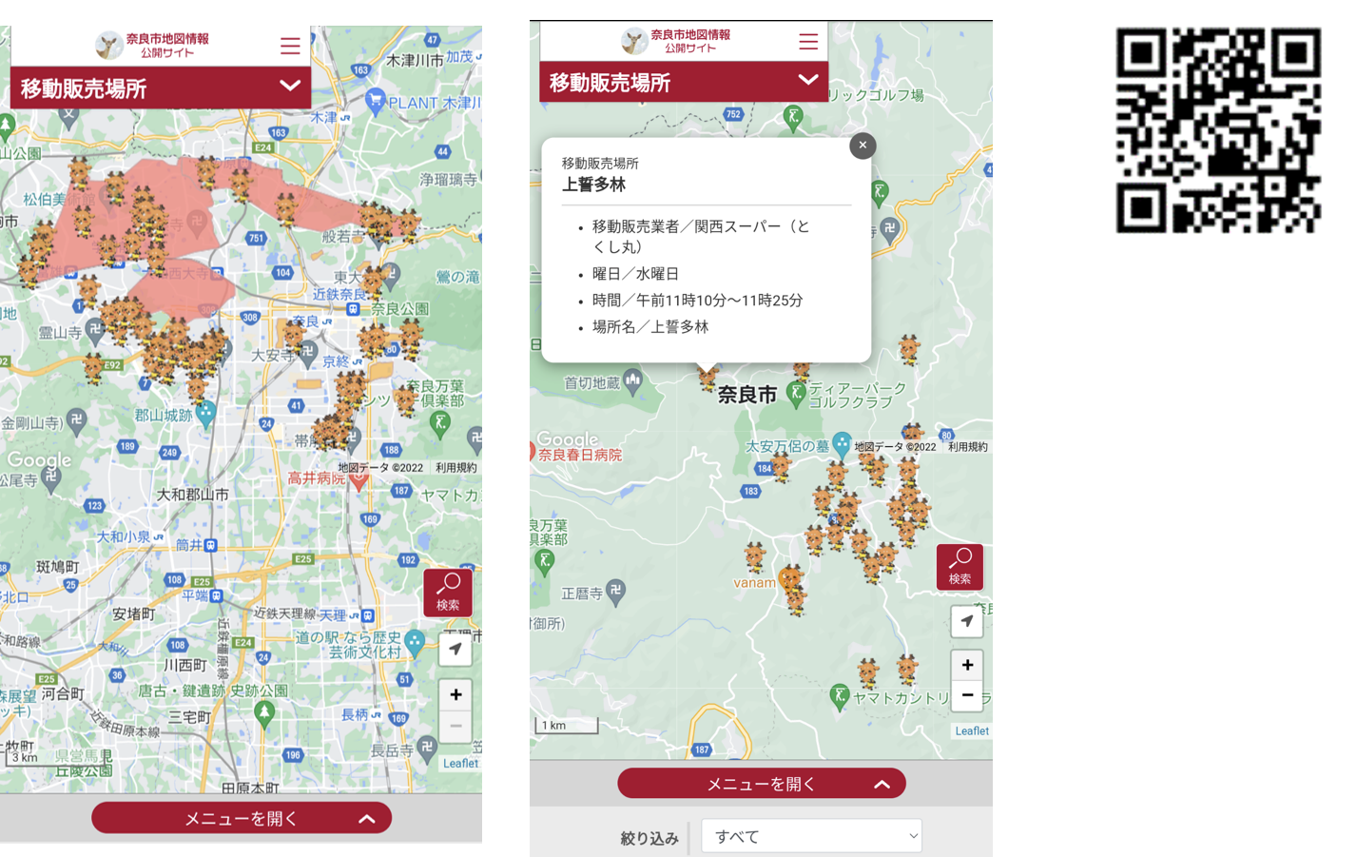Viewport: 1357px width, 857px height.
Task: Click Leaflet link on left map
Action: click(460, 763)
